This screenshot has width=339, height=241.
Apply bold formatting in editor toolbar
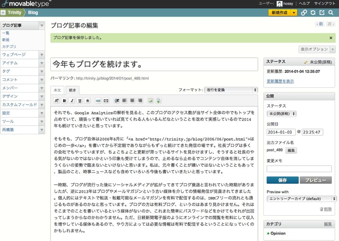point(64,101)
